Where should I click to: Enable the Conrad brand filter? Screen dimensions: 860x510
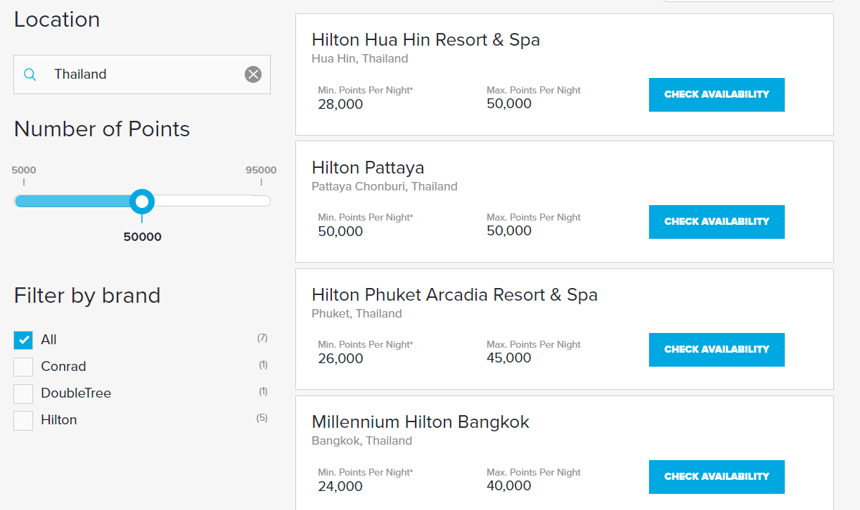point(23,367)
